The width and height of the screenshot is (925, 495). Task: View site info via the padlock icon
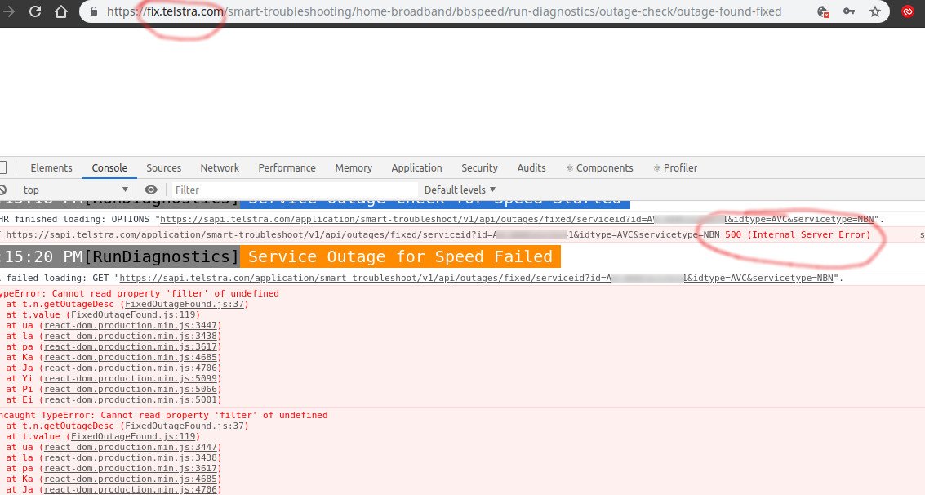pos(93,11)
